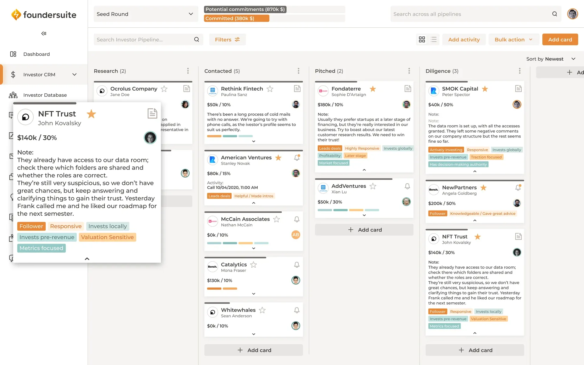Expand the Catalytics card chevron
This screenshot has width=584, height=365.
pos(253,294)
